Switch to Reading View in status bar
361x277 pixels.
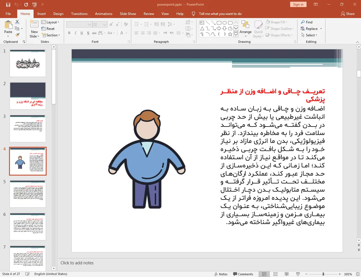(x=286, y=274)
